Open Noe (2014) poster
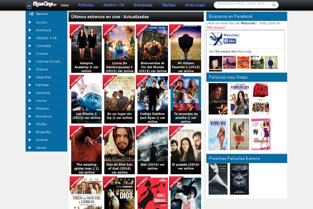313x209 pixels. point(152,150)
